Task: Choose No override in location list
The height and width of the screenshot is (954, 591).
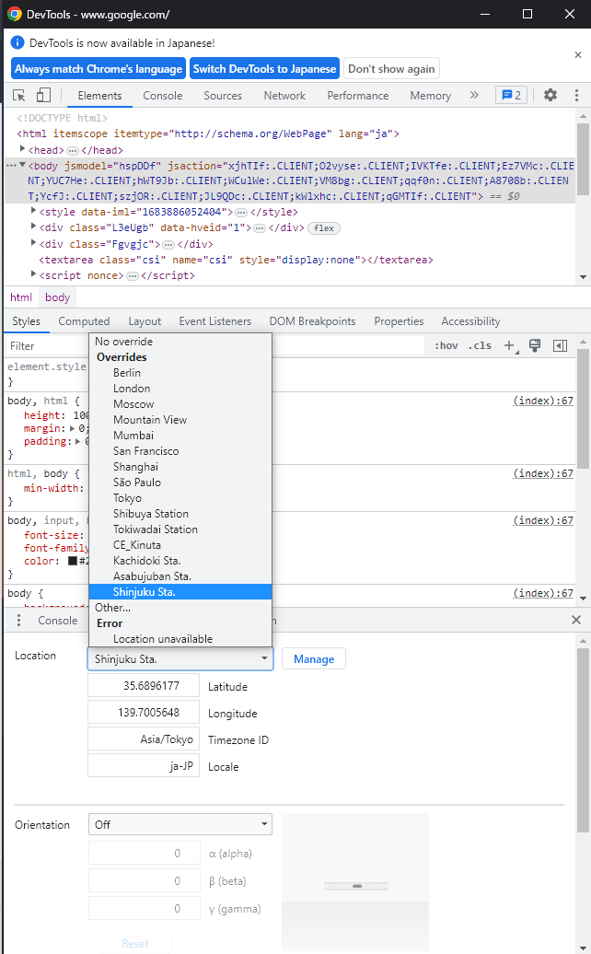Action: 180,342
